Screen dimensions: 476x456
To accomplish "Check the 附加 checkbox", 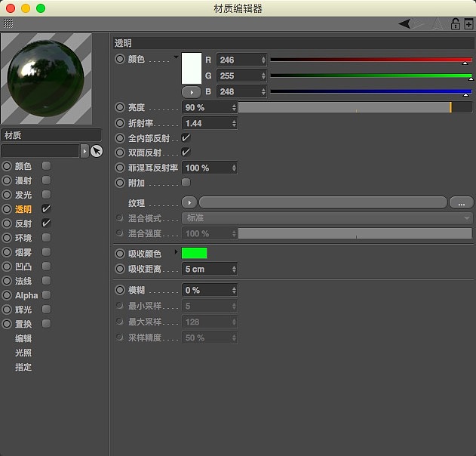I will tap(186, 183).
